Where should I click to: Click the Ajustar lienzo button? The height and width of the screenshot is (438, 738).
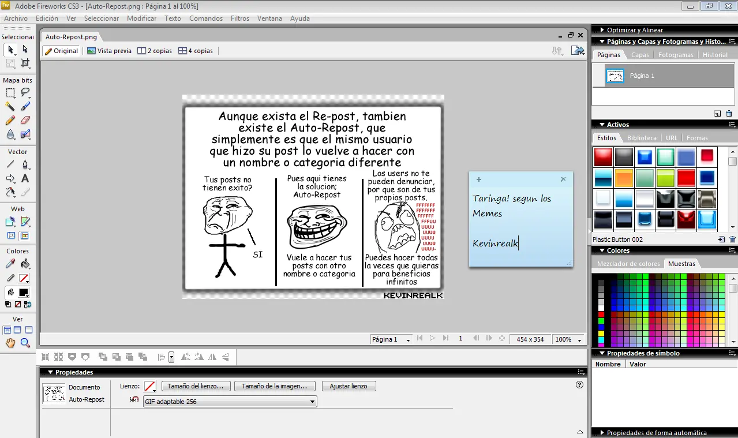click(349, 386)
